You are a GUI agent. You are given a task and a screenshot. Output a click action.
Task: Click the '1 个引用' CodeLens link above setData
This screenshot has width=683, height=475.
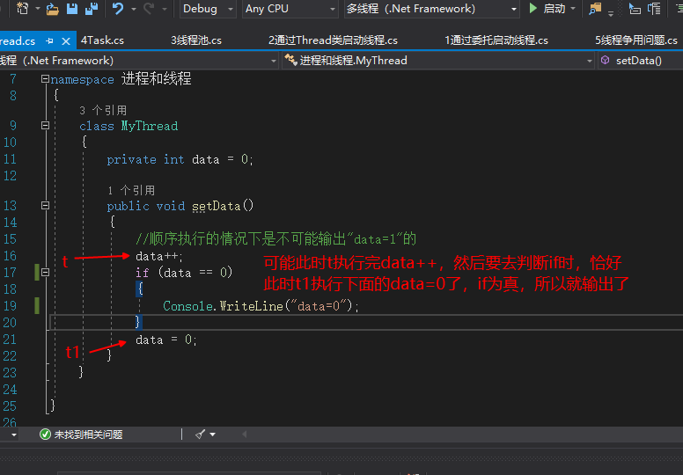[x=130, y=190]
